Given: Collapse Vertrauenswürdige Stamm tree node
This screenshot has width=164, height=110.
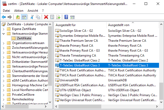Looking at the screenshot, I should [x=4, y=34].
